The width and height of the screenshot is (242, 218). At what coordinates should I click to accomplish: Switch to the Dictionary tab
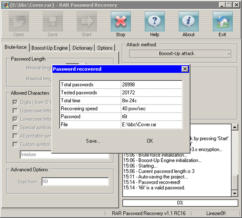pyautogui.click(x=83, y=48)
